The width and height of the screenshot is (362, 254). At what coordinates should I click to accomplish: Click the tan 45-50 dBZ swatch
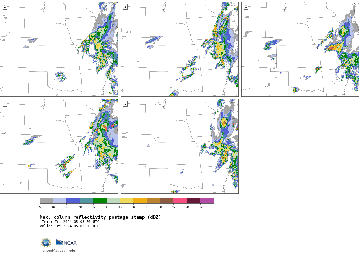pos(153,201)
